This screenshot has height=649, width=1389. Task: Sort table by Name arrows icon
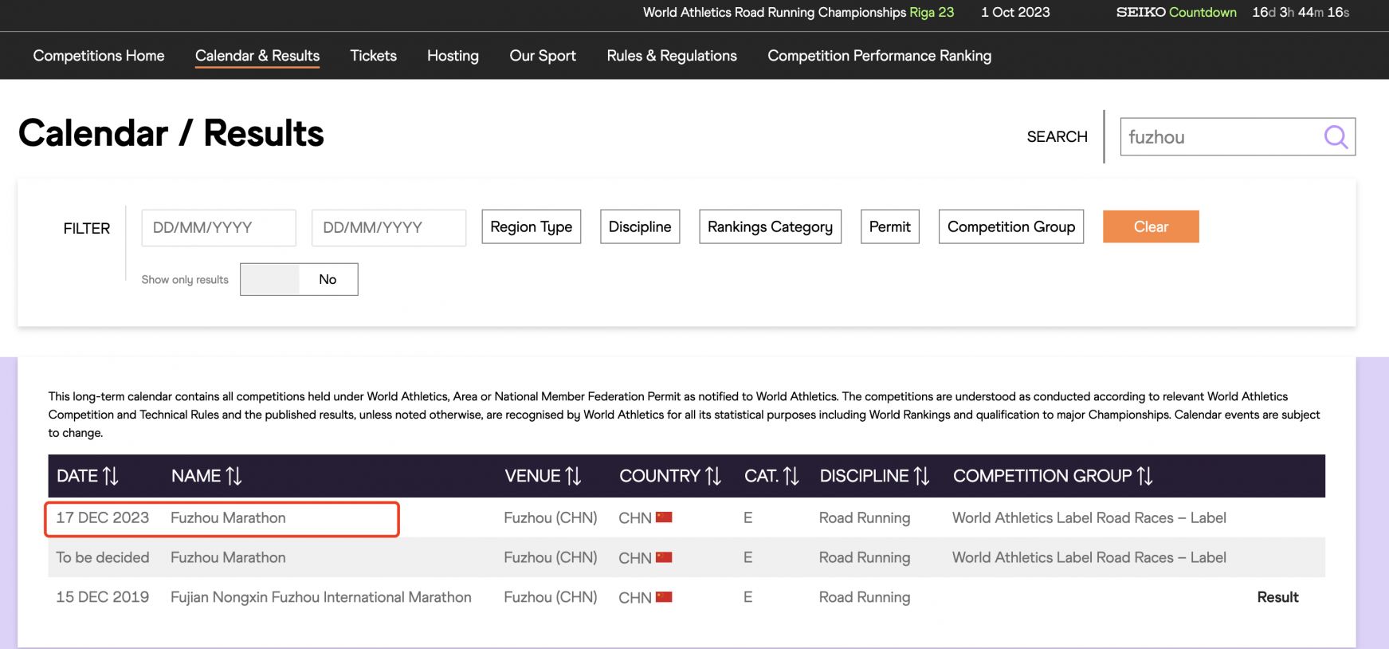(233, 476)
